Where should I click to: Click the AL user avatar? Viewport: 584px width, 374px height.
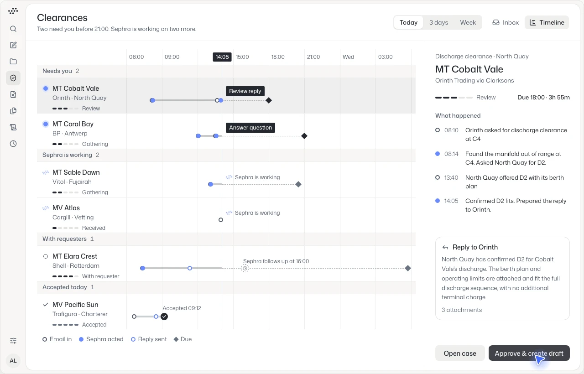tap(13, 361)
